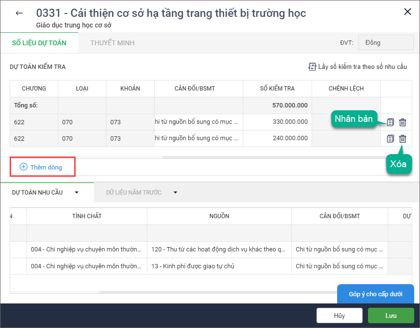Switch to the THUYẾT MINH tab
Screen dimensions: 420x328
(x=112, y=43)
